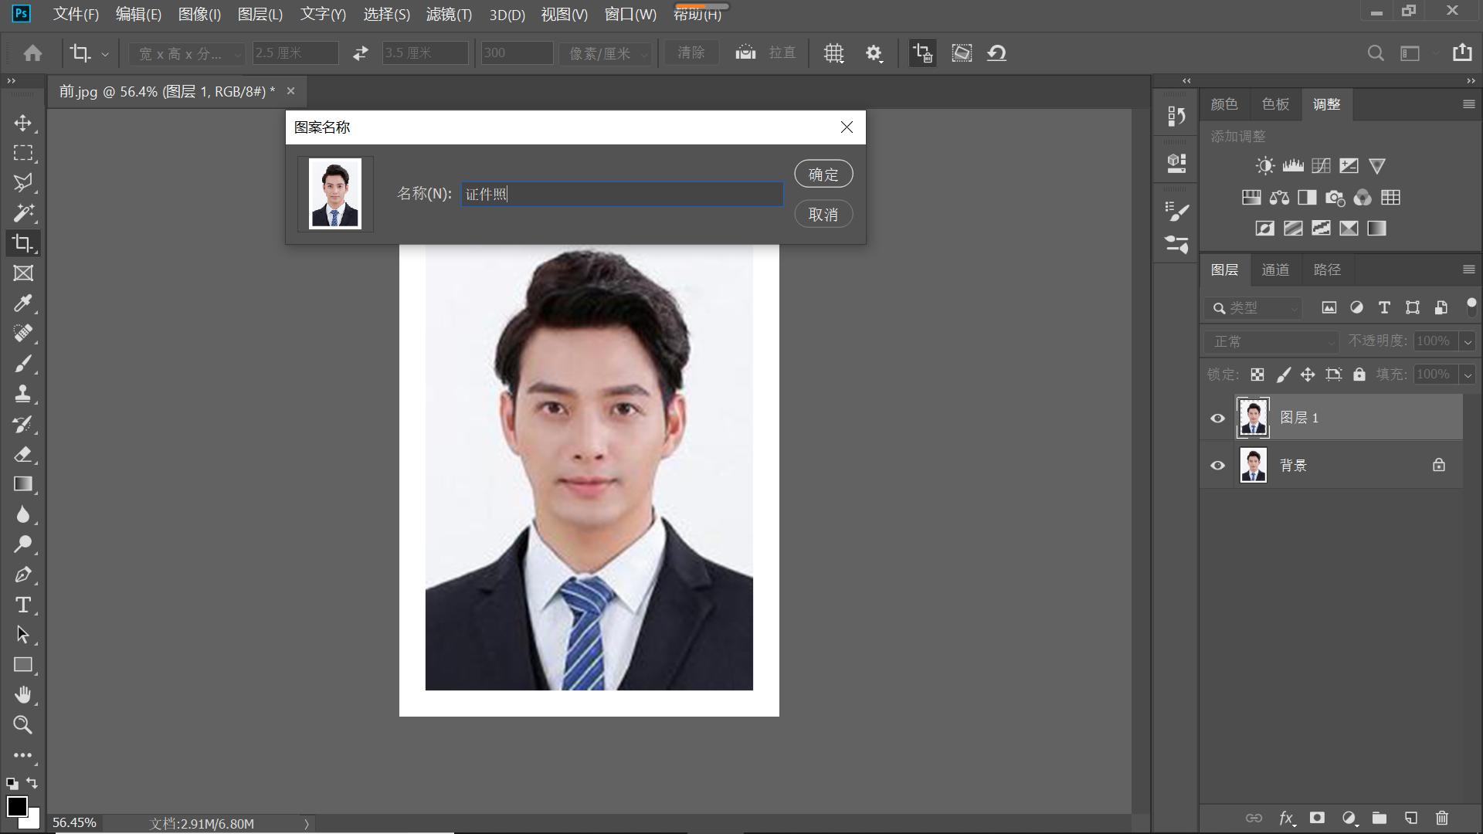1483x834 pixels.
Task: Switch to the 通道 tab
Action: tap(1275, 270)
